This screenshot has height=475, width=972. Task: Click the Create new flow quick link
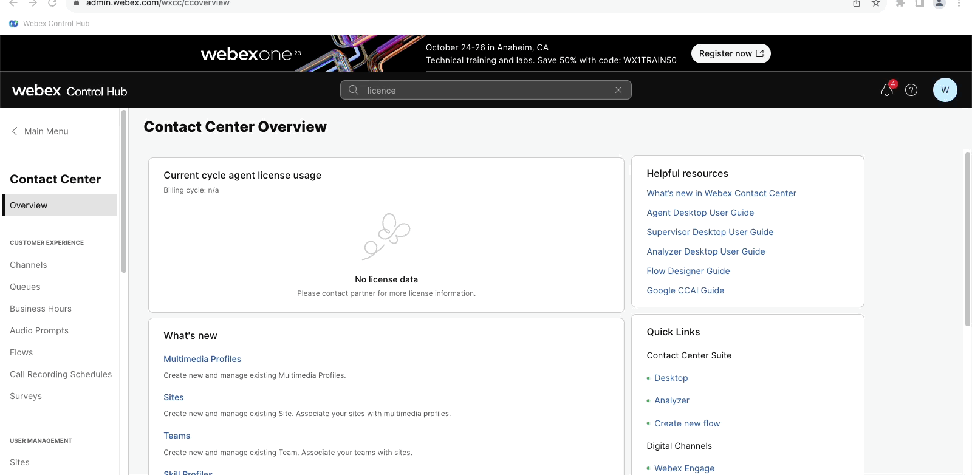click(686, 423)
